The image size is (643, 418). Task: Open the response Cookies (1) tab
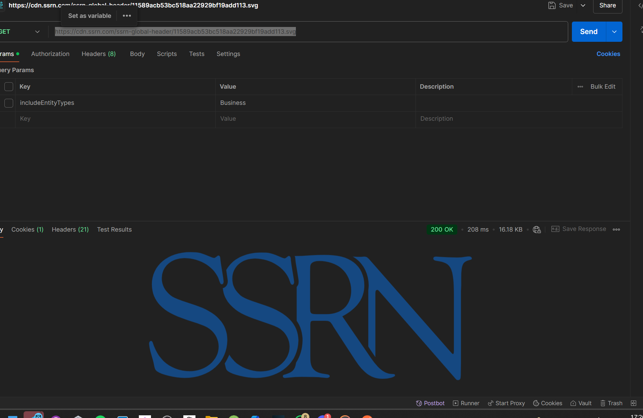coord(27,230)
